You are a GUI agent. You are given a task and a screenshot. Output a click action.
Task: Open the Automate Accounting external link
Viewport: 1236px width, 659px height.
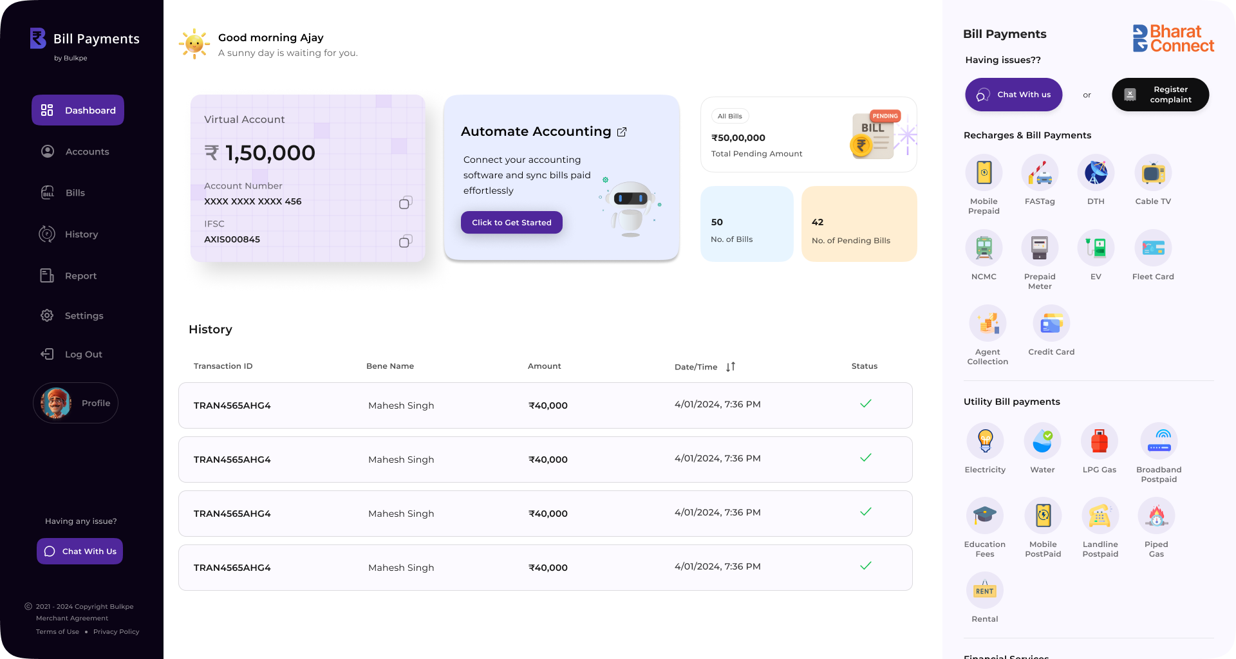pos(621,131)
